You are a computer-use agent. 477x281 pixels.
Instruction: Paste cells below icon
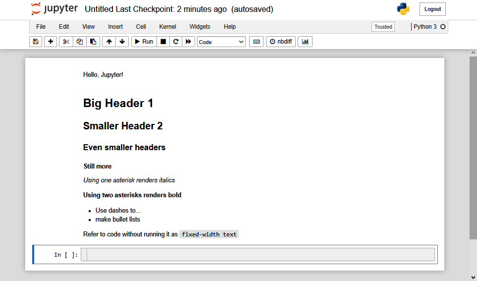[x=93, y=42]
